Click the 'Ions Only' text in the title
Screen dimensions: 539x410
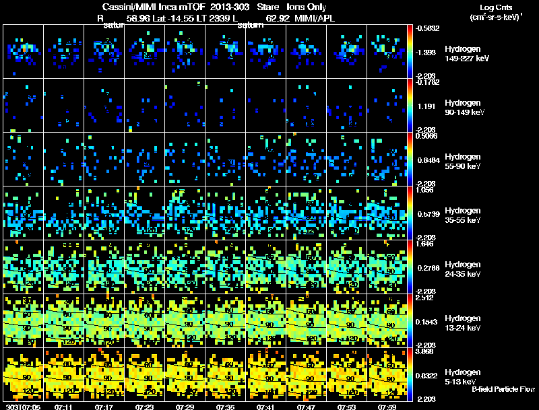coord(307,7)
